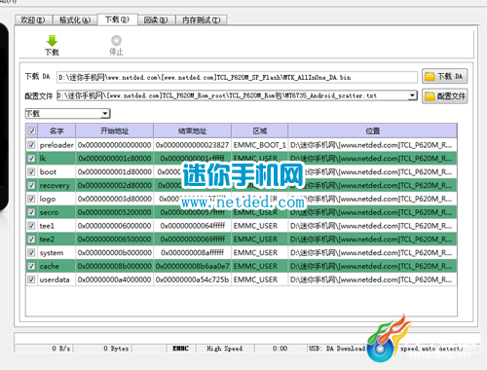
Task: Click the preloader file location cell
Action: [372, 145]
